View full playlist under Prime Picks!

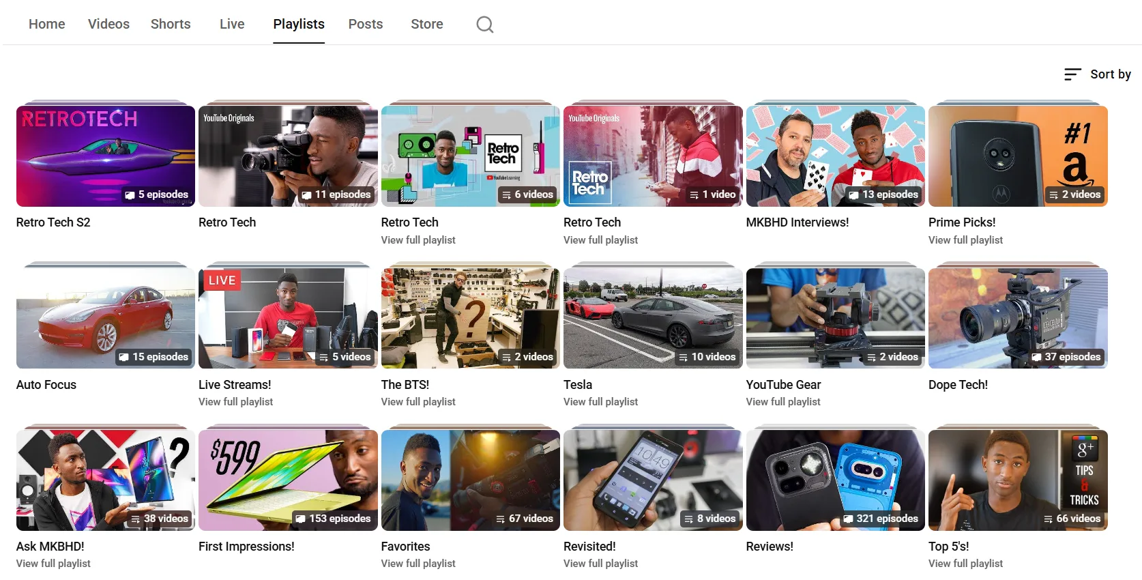(965, 240)
